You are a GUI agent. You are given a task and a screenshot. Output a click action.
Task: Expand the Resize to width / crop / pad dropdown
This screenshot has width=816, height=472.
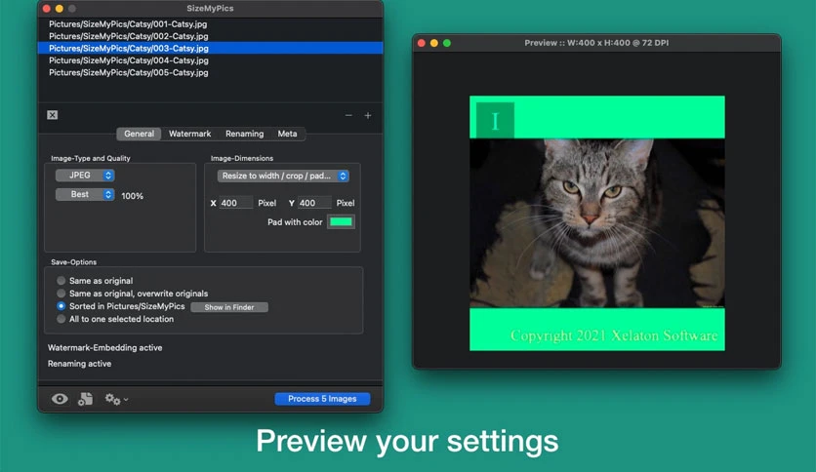[x=283, y=176]
